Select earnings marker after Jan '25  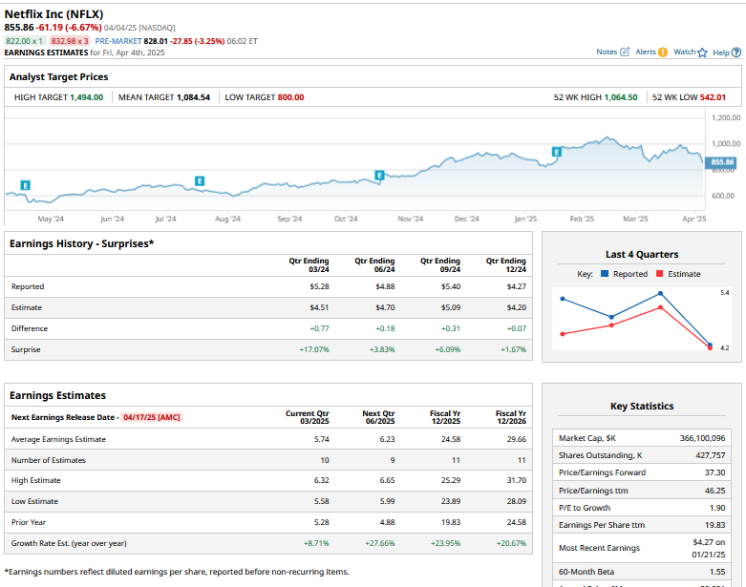point(557,152)
